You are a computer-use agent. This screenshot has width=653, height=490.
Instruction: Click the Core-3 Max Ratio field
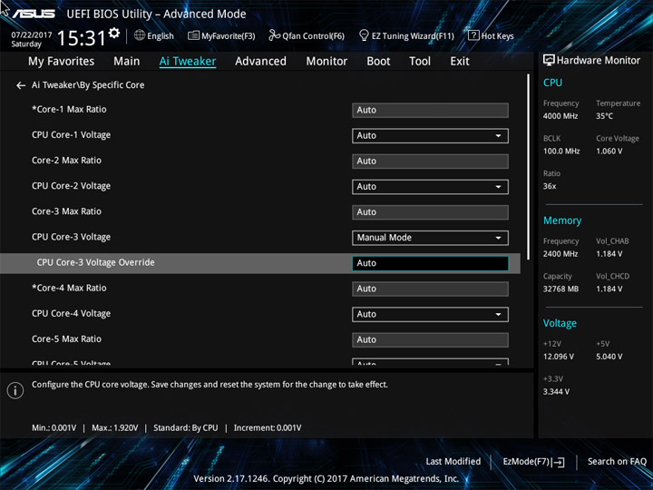click(x=430, y=212)
